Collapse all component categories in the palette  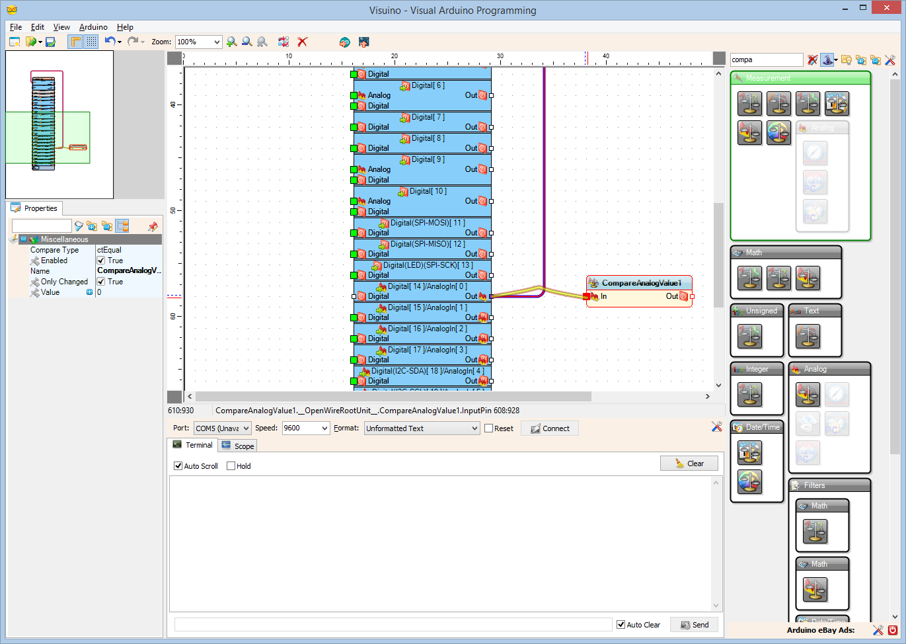click(876, 60)
